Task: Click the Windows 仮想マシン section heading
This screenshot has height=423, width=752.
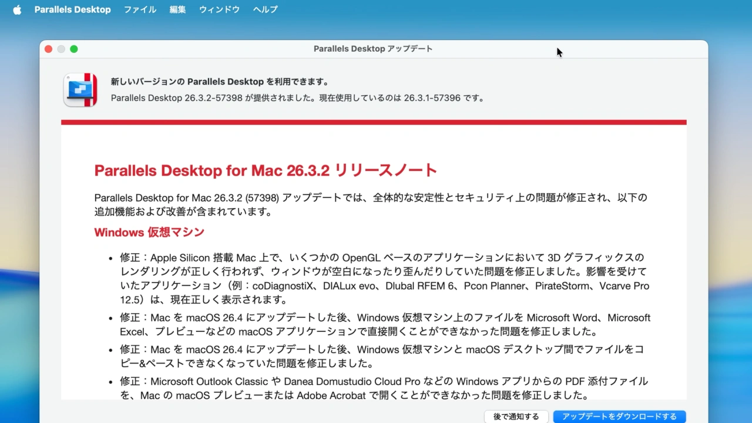Action: click(149, 232)
